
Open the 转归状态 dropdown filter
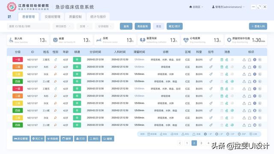[x=63, y=27]
